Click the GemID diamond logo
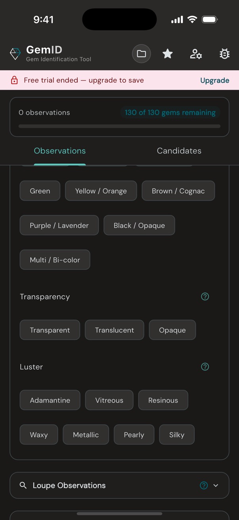The height and width of the screenshot is (520, 239). [x=15, y=54]
